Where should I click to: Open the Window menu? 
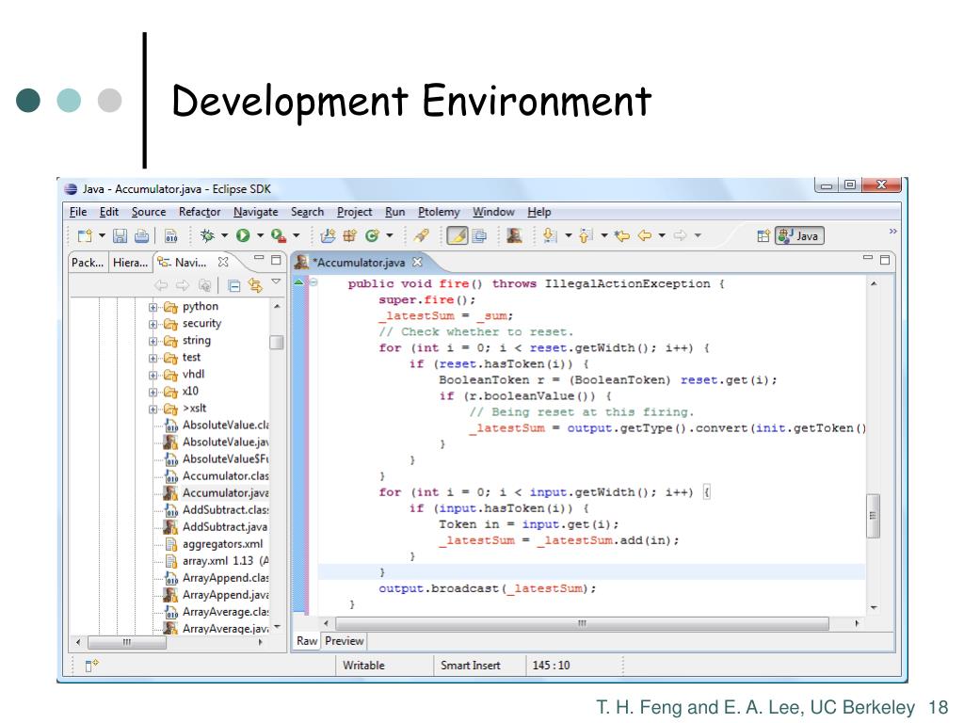493,212
